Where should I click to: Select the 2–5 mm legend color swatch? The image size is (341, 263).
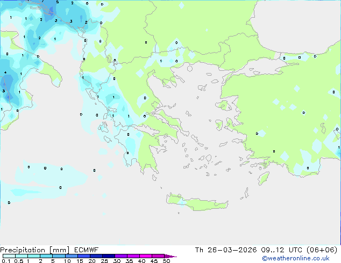[x=46, y=256]
